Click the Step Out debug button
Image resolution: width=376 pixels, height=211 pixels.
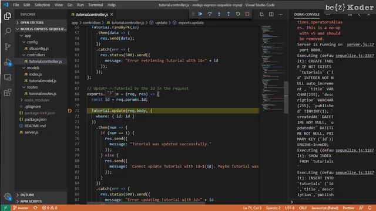pyautogui.click(x=229, y=14)
